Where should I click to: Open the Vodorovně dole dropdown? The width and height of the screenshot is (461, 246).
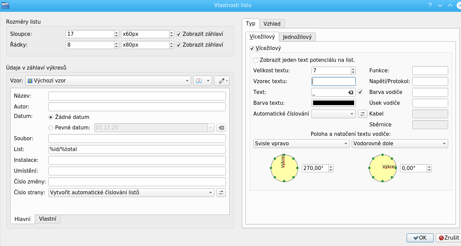[399, 144]
